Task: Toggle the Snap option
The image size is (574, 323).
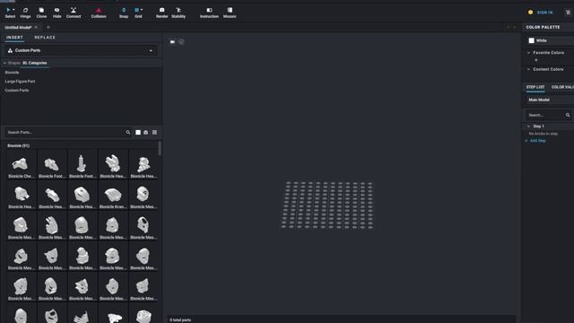Action: [124, 13]
